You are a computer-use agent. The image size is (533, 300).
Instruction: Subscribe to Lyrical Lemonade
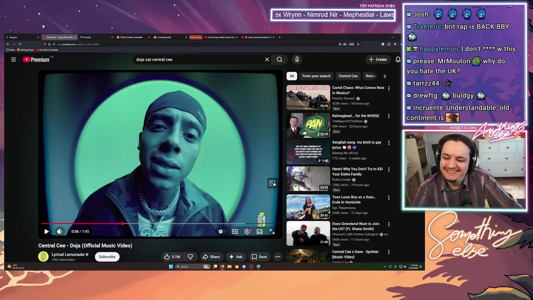107,257
